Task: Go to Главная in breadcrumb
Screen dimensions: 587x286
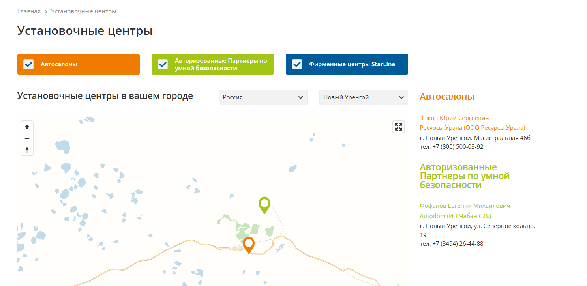Action: [29, 11]
